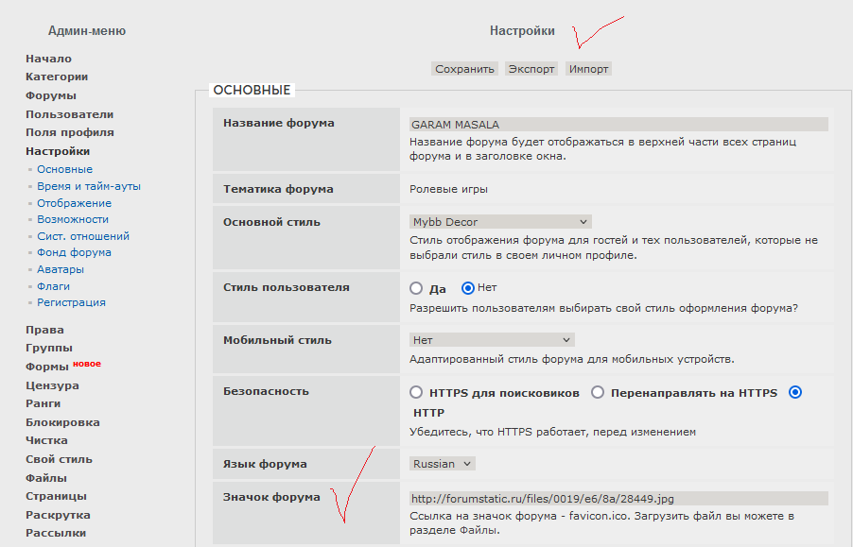The width and height of the screenshot is (853, 547).
Task: Open the Отображение settings link
Action: pyautogui.click(x=74, y=203)
